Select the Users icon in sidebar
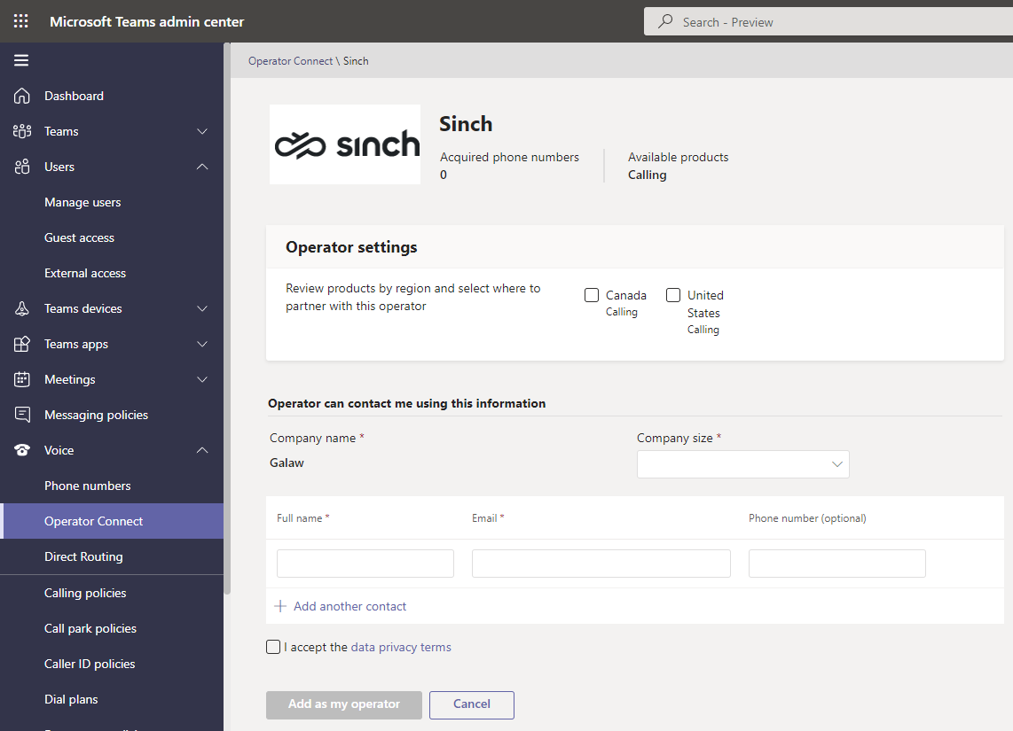The width and height of the screenshot is (1013, 731). (x=21, y=167)
